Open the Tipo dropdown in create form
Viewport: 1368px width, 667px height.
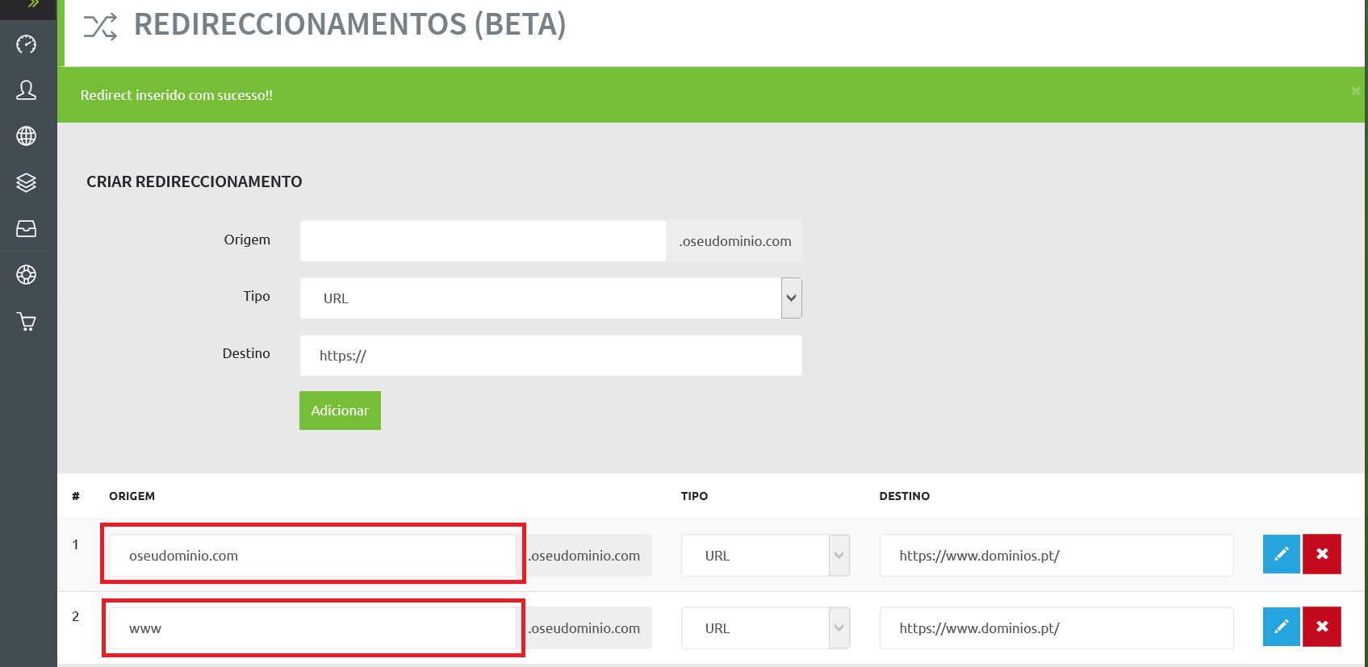pos(550,298)
